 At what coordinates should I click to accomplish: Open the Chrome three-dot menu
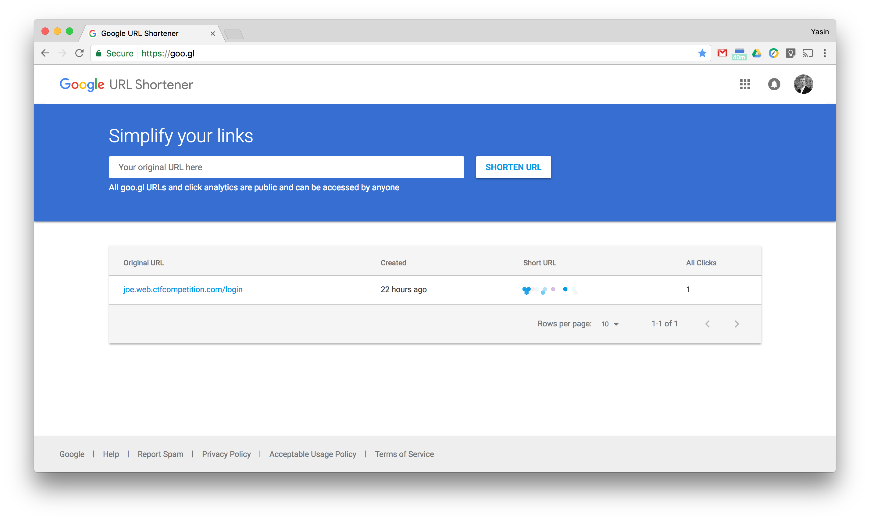825,53
